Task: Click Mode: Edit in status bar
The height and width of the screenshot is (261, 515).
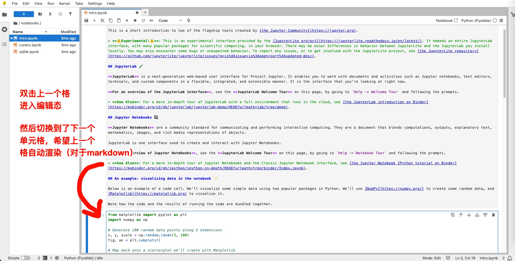Action: [431, 258]
